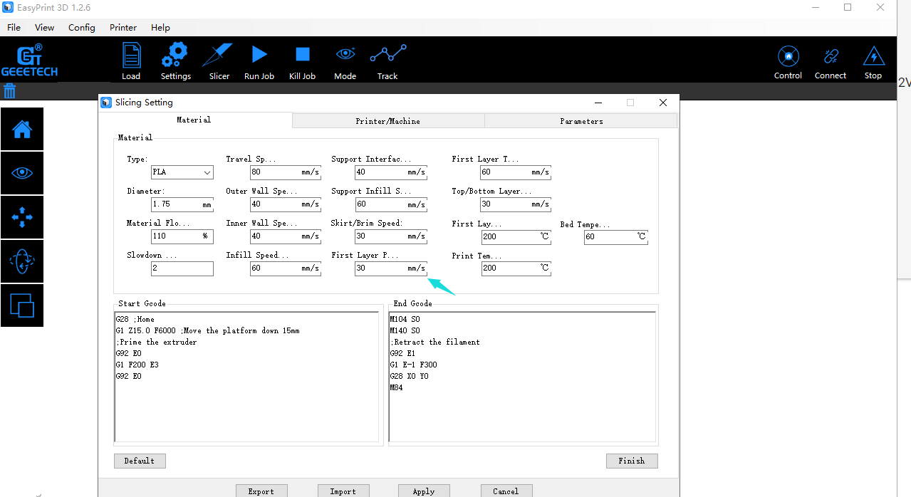Click the eye view sidebar icon
This screenshot has width=911, height=497.
coord(22,173)
